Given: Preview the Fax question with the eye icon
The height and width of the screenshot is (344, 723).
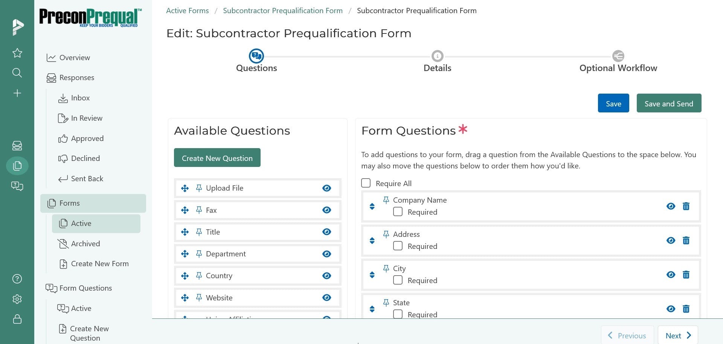Looking at the screenshot, I should point(326,210).
